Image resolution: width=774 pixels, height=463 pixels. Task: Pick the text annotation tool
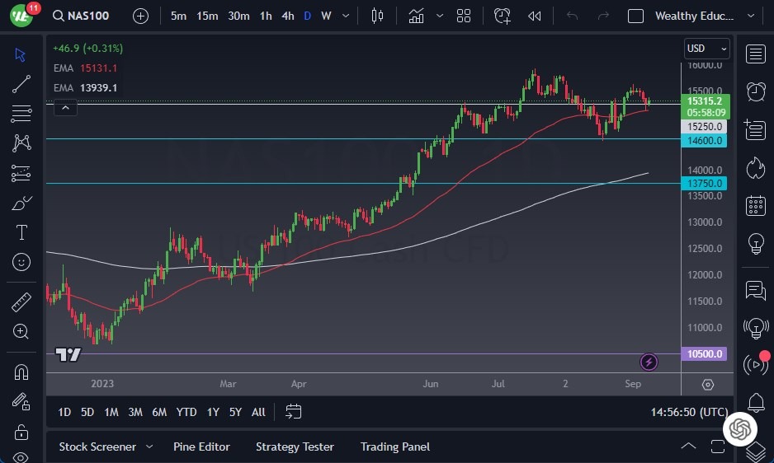[x=21, y=232]
